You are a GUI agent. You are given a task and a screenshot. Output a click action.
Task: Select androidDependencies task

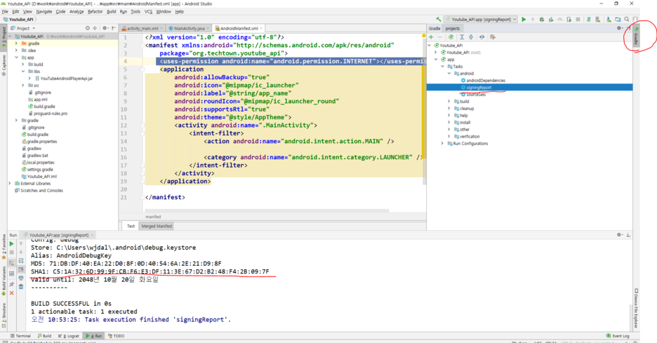coord(486,81)
